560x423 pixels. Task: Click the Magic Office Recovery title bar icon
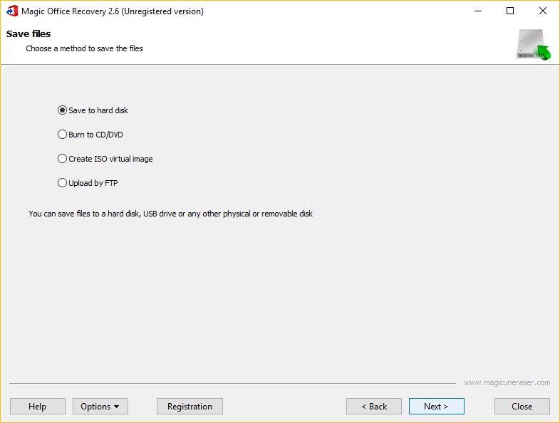click(12, 11)
